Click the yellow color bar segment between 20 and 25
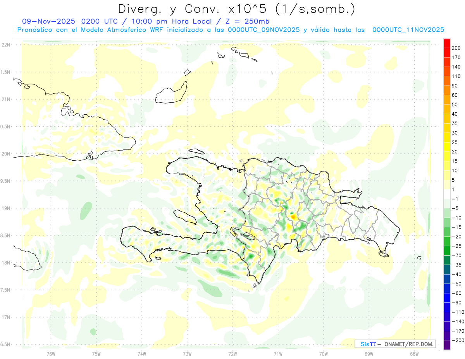The height and width of the screenshot is (359, 465). click(x=447, y=147)
